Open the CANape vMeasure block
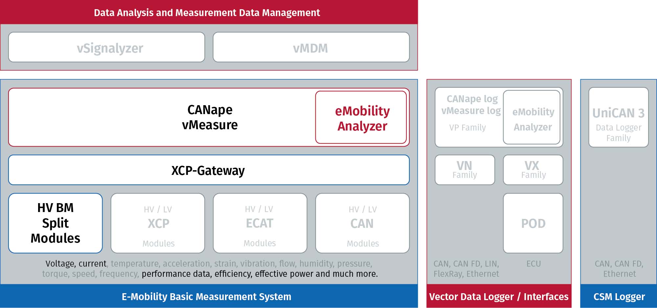Screen dimensions: 657x308 click(210, 117)
